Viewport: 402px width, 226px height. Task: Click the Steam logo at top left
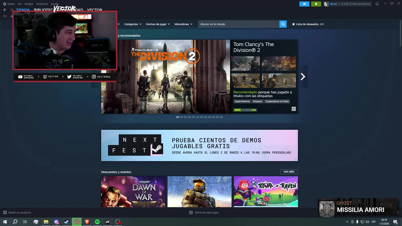point(4,4)
